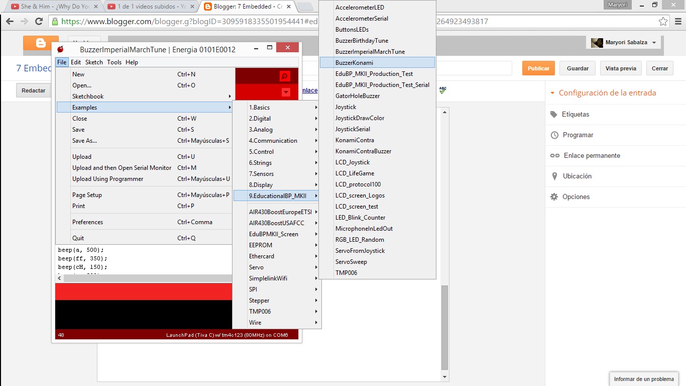The height and width of the screenshot is (386, 686).
Task: Open the Sketch menu in Energia
Action: click(x=94, y=62)
